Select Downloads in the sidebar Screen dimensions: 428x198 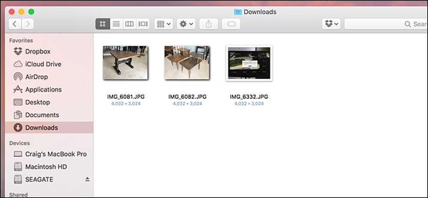(x=49, y=127)
